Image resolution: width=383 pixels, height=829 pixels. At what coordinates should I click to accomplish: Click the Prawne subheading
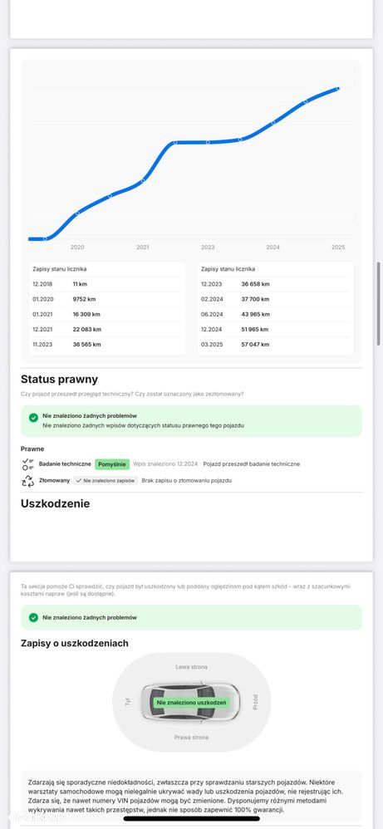pos(32,449)
